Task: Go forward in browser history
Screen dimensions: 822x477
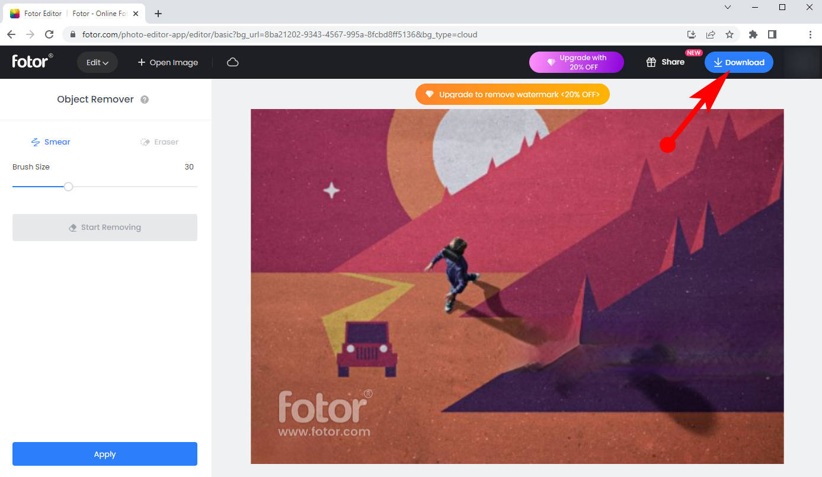Action: 30,34
